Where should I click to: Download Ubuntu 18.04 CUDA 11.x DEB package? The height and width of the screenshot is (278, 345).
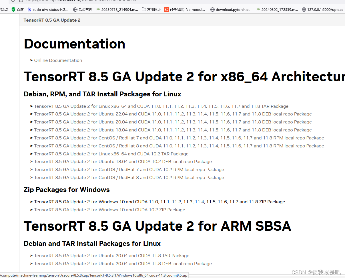[173, 130]
